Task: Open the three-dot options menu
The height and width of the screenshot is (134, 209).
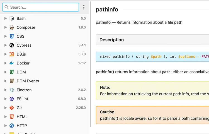Action: 84,7
